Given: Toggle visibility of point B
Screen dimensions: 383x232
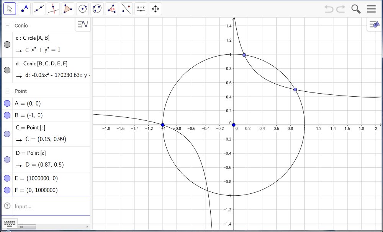Looking at the screenshot, I should coord(7,115).
